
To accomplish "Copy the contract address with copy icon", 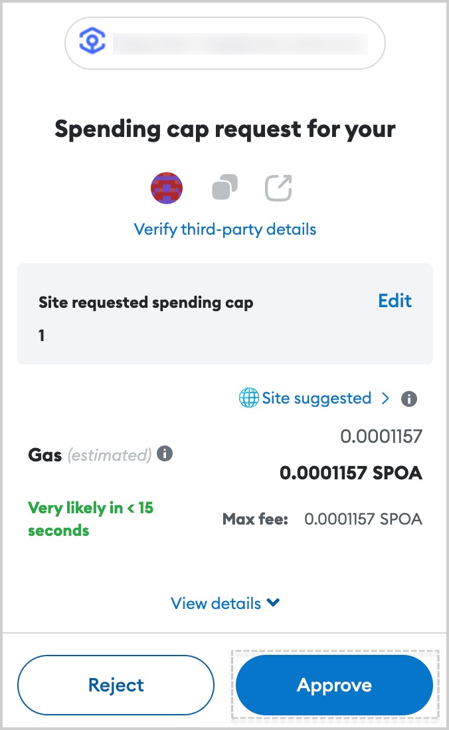I will (x=224, y=187).
